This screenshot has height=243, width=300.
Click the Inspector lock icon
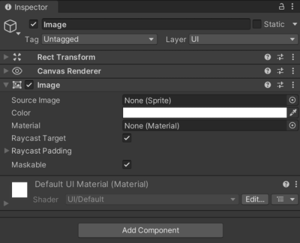[281, 7]
